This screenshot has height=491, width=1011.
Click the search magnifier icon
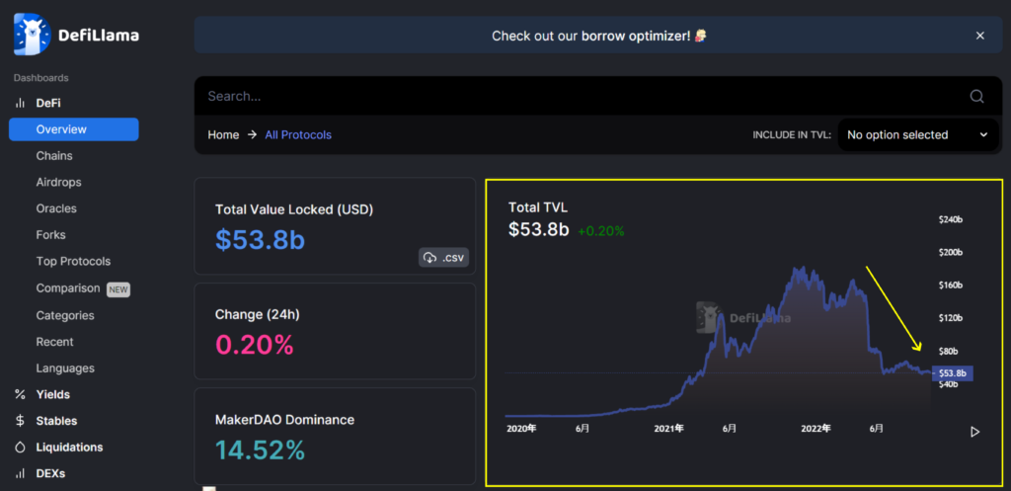[x=976, y=97]
